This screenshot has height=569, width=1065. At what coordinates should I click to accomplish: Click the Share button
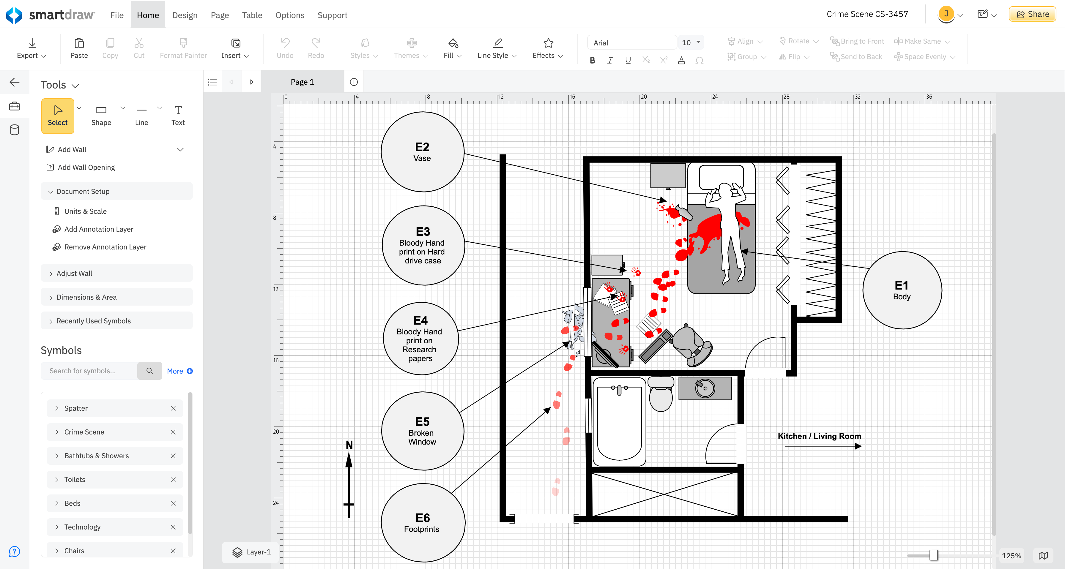1032,14
